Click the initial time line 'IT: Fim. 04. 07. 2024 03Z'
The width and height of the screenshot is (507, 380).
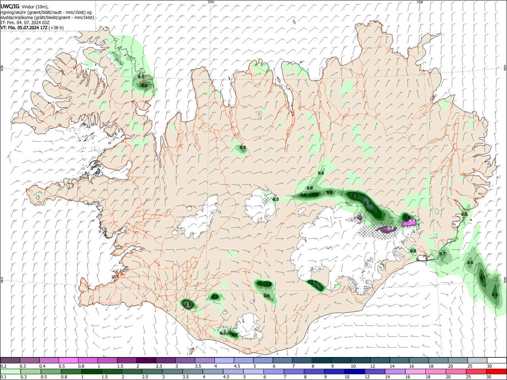tap(25, 23)
